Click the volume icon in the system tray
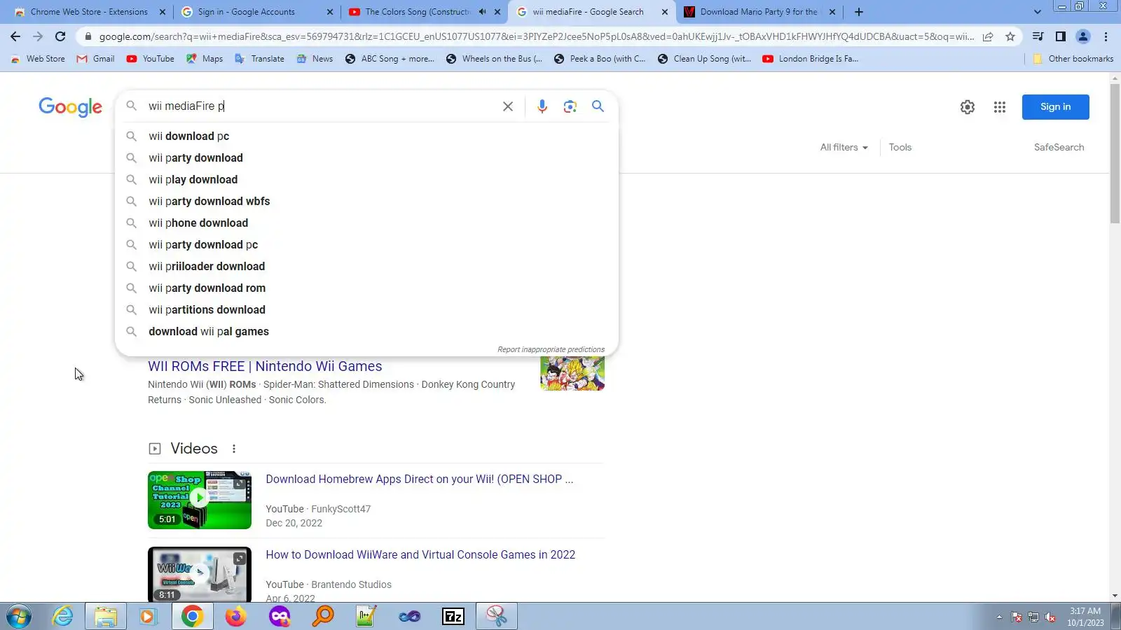 [1050, 617]
